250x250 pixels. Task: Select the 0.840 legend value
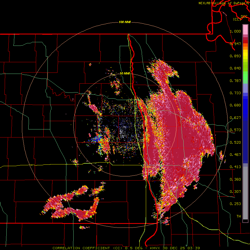[x=235, y=68]
